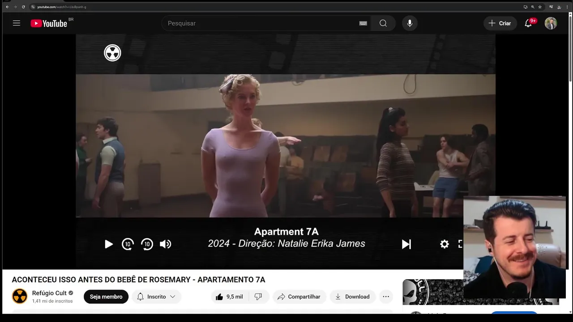The image size is (573, 322).
Task: Click the radioactive channel watermark in video
Action: [x=112, y=53]
